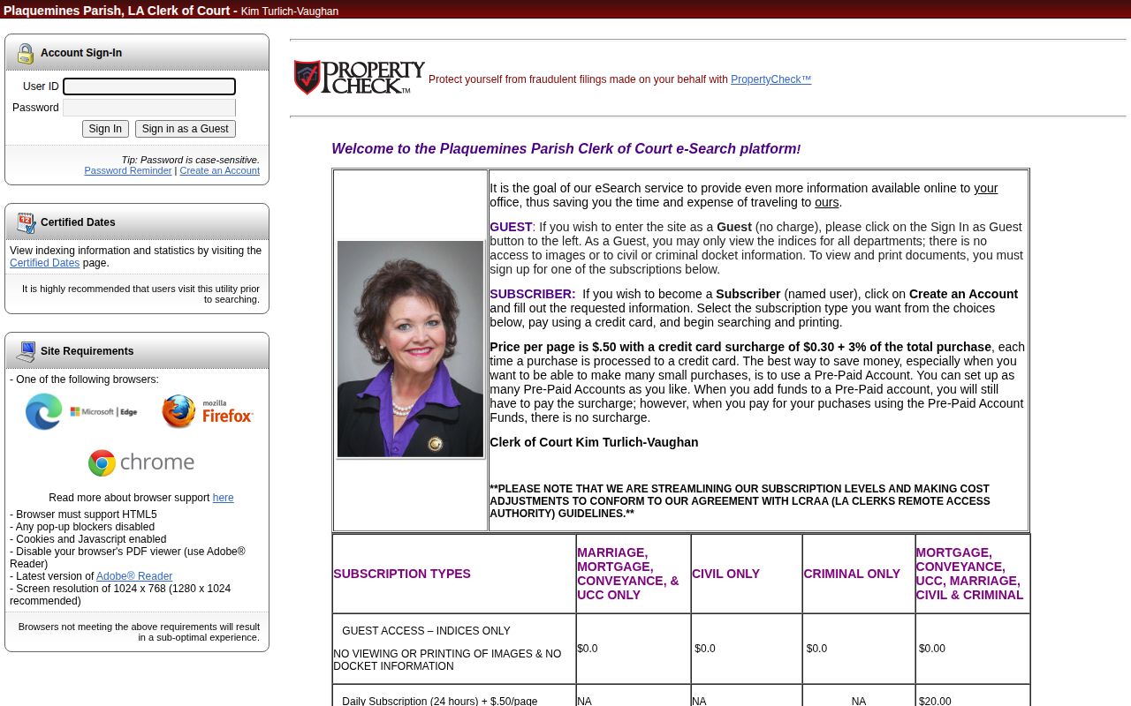
Task: Open the Create an Account link
Action: point(220,170)
